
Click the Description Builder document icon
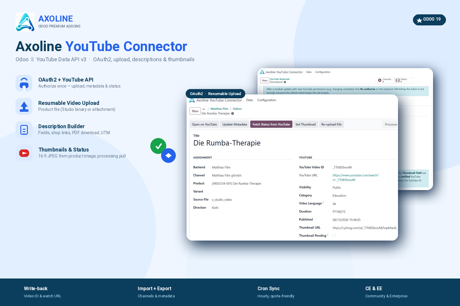coord(24,130)
